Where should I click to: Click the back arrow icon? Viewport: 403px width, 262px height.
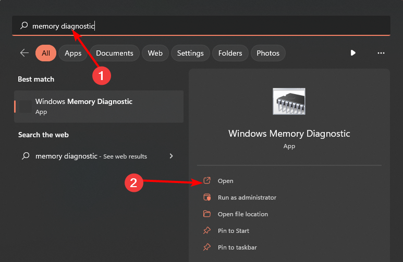point(24,53)
